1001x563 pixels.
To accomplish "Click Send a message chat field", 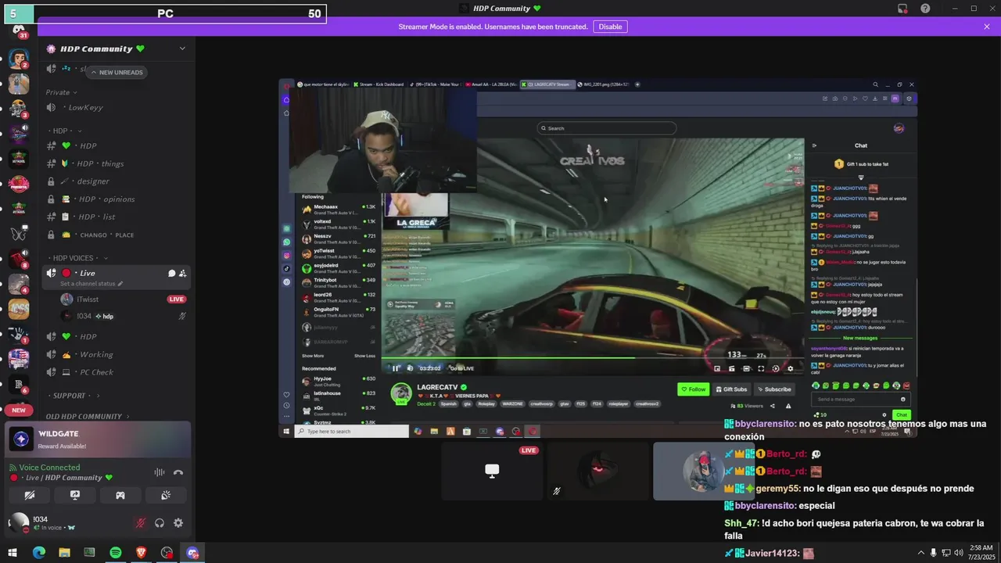I will coord(861,400).
